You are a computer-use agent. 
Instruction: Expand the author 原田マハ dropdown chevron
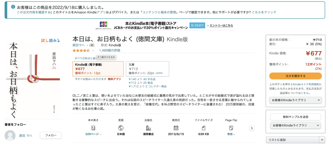tap(87, 45)
